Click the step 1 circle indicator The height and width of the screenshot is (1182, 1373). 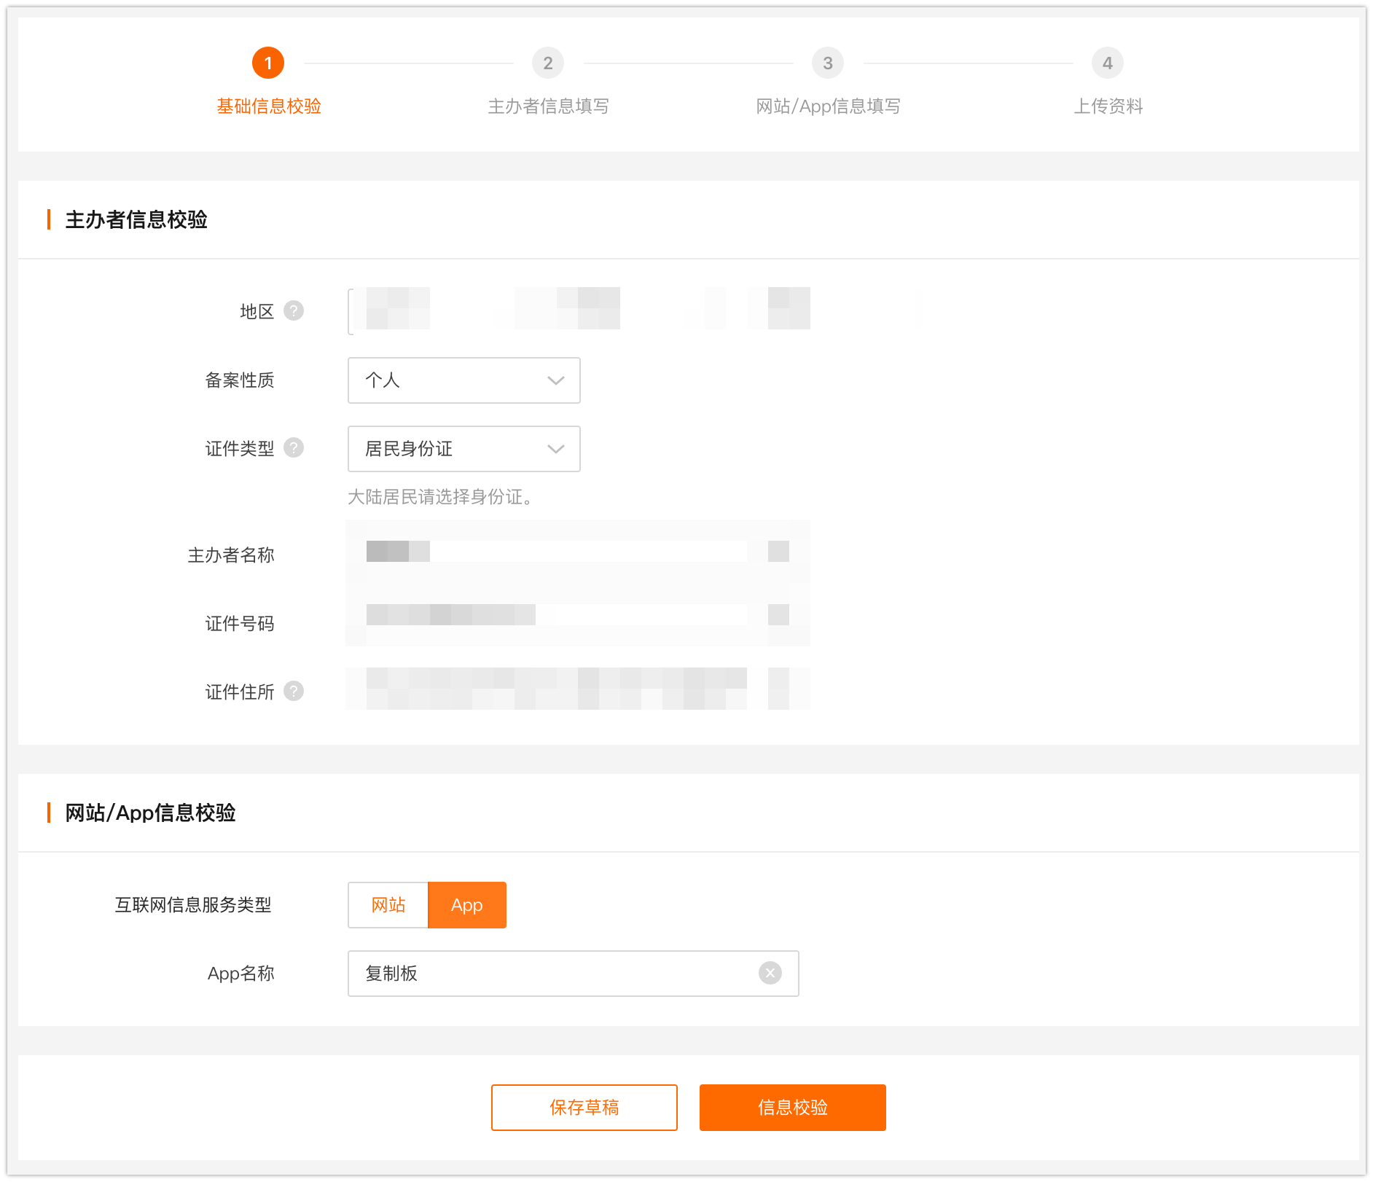(268, 63)
